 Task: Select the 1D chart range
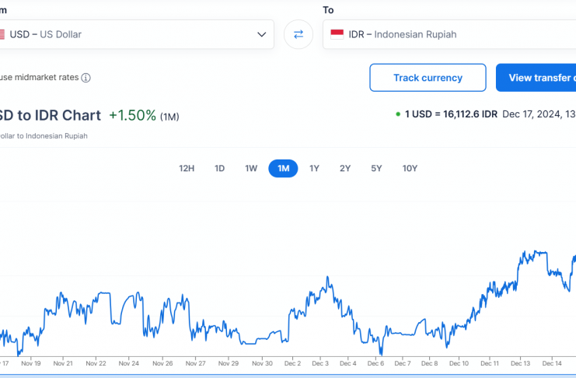tap(219, 169)
